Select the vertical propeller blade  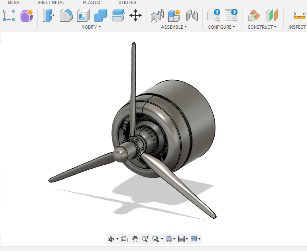tap(133, 90)
